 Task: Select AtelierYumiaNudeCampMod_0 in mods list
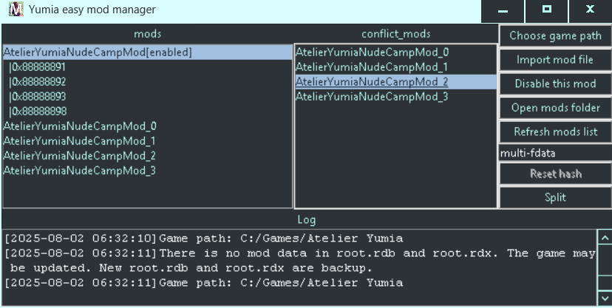80,126
